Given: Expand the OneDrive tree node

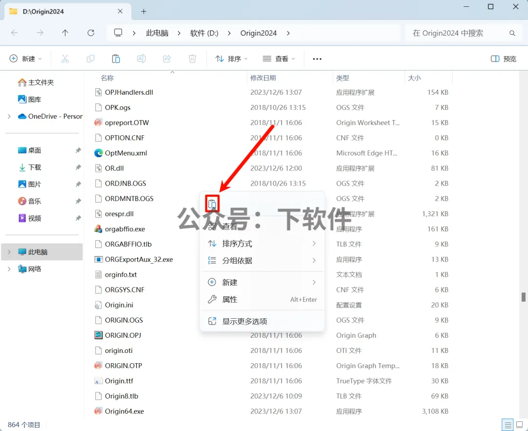Looking at the screenshot, I should [9, 116].
